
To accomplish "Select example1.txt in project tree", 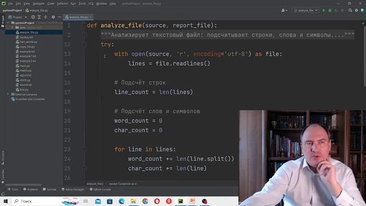I will point(28,56).
